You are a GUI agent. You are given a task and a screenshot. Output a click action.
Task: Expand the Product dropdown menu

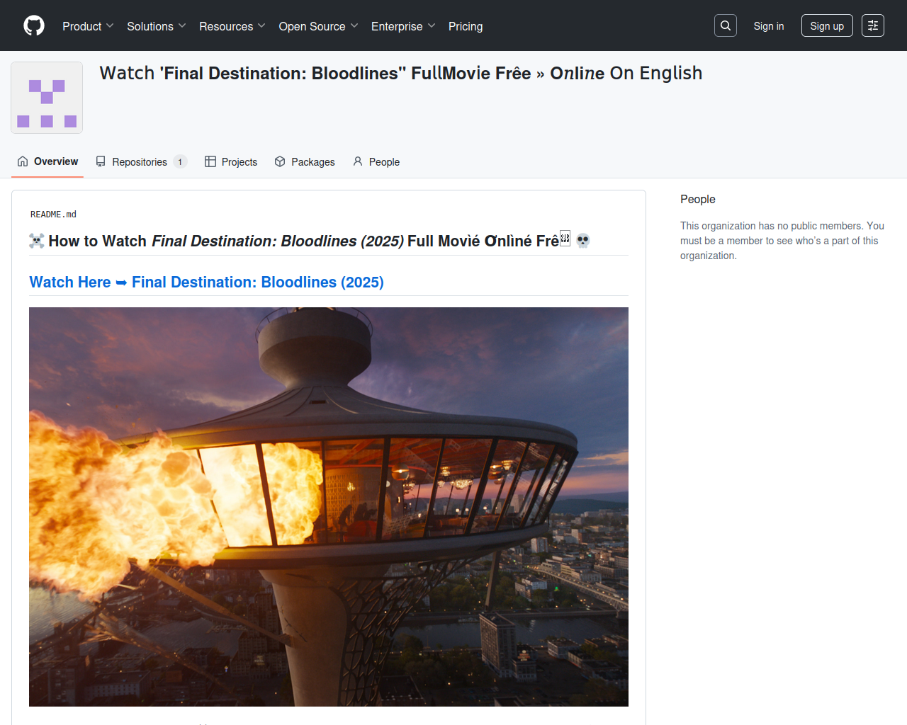(x=88, y=26)
